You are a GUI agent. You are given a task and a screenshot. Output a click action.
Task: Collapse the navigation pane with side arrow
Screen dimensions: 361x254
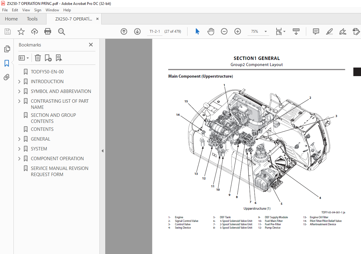click(x=102, y=151)
